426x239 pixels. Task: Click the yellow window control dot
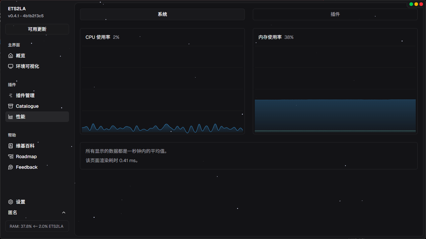416,4
